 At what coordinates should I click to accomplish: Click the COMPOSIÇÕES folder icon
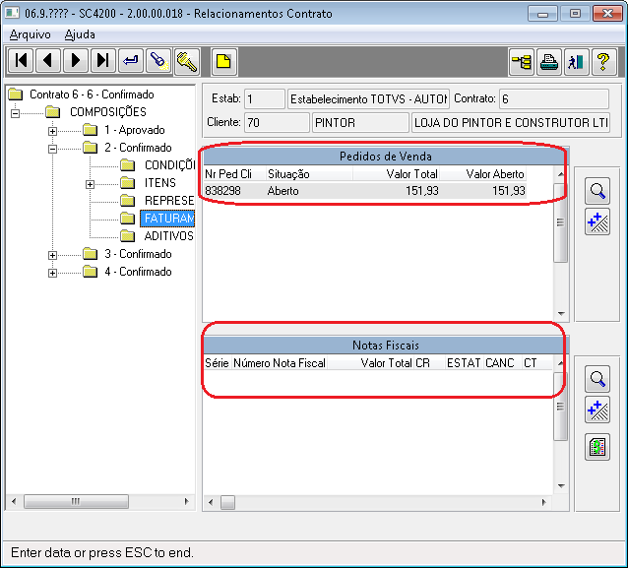coord(53,112)
